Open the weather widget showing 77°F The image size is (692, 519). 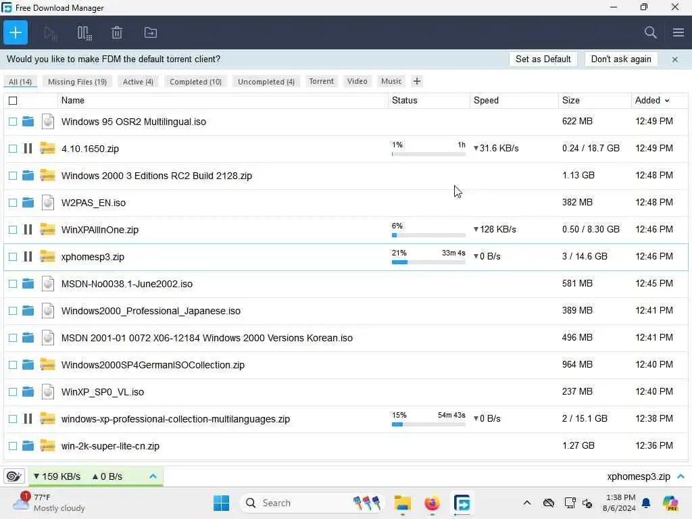[49, 503]
